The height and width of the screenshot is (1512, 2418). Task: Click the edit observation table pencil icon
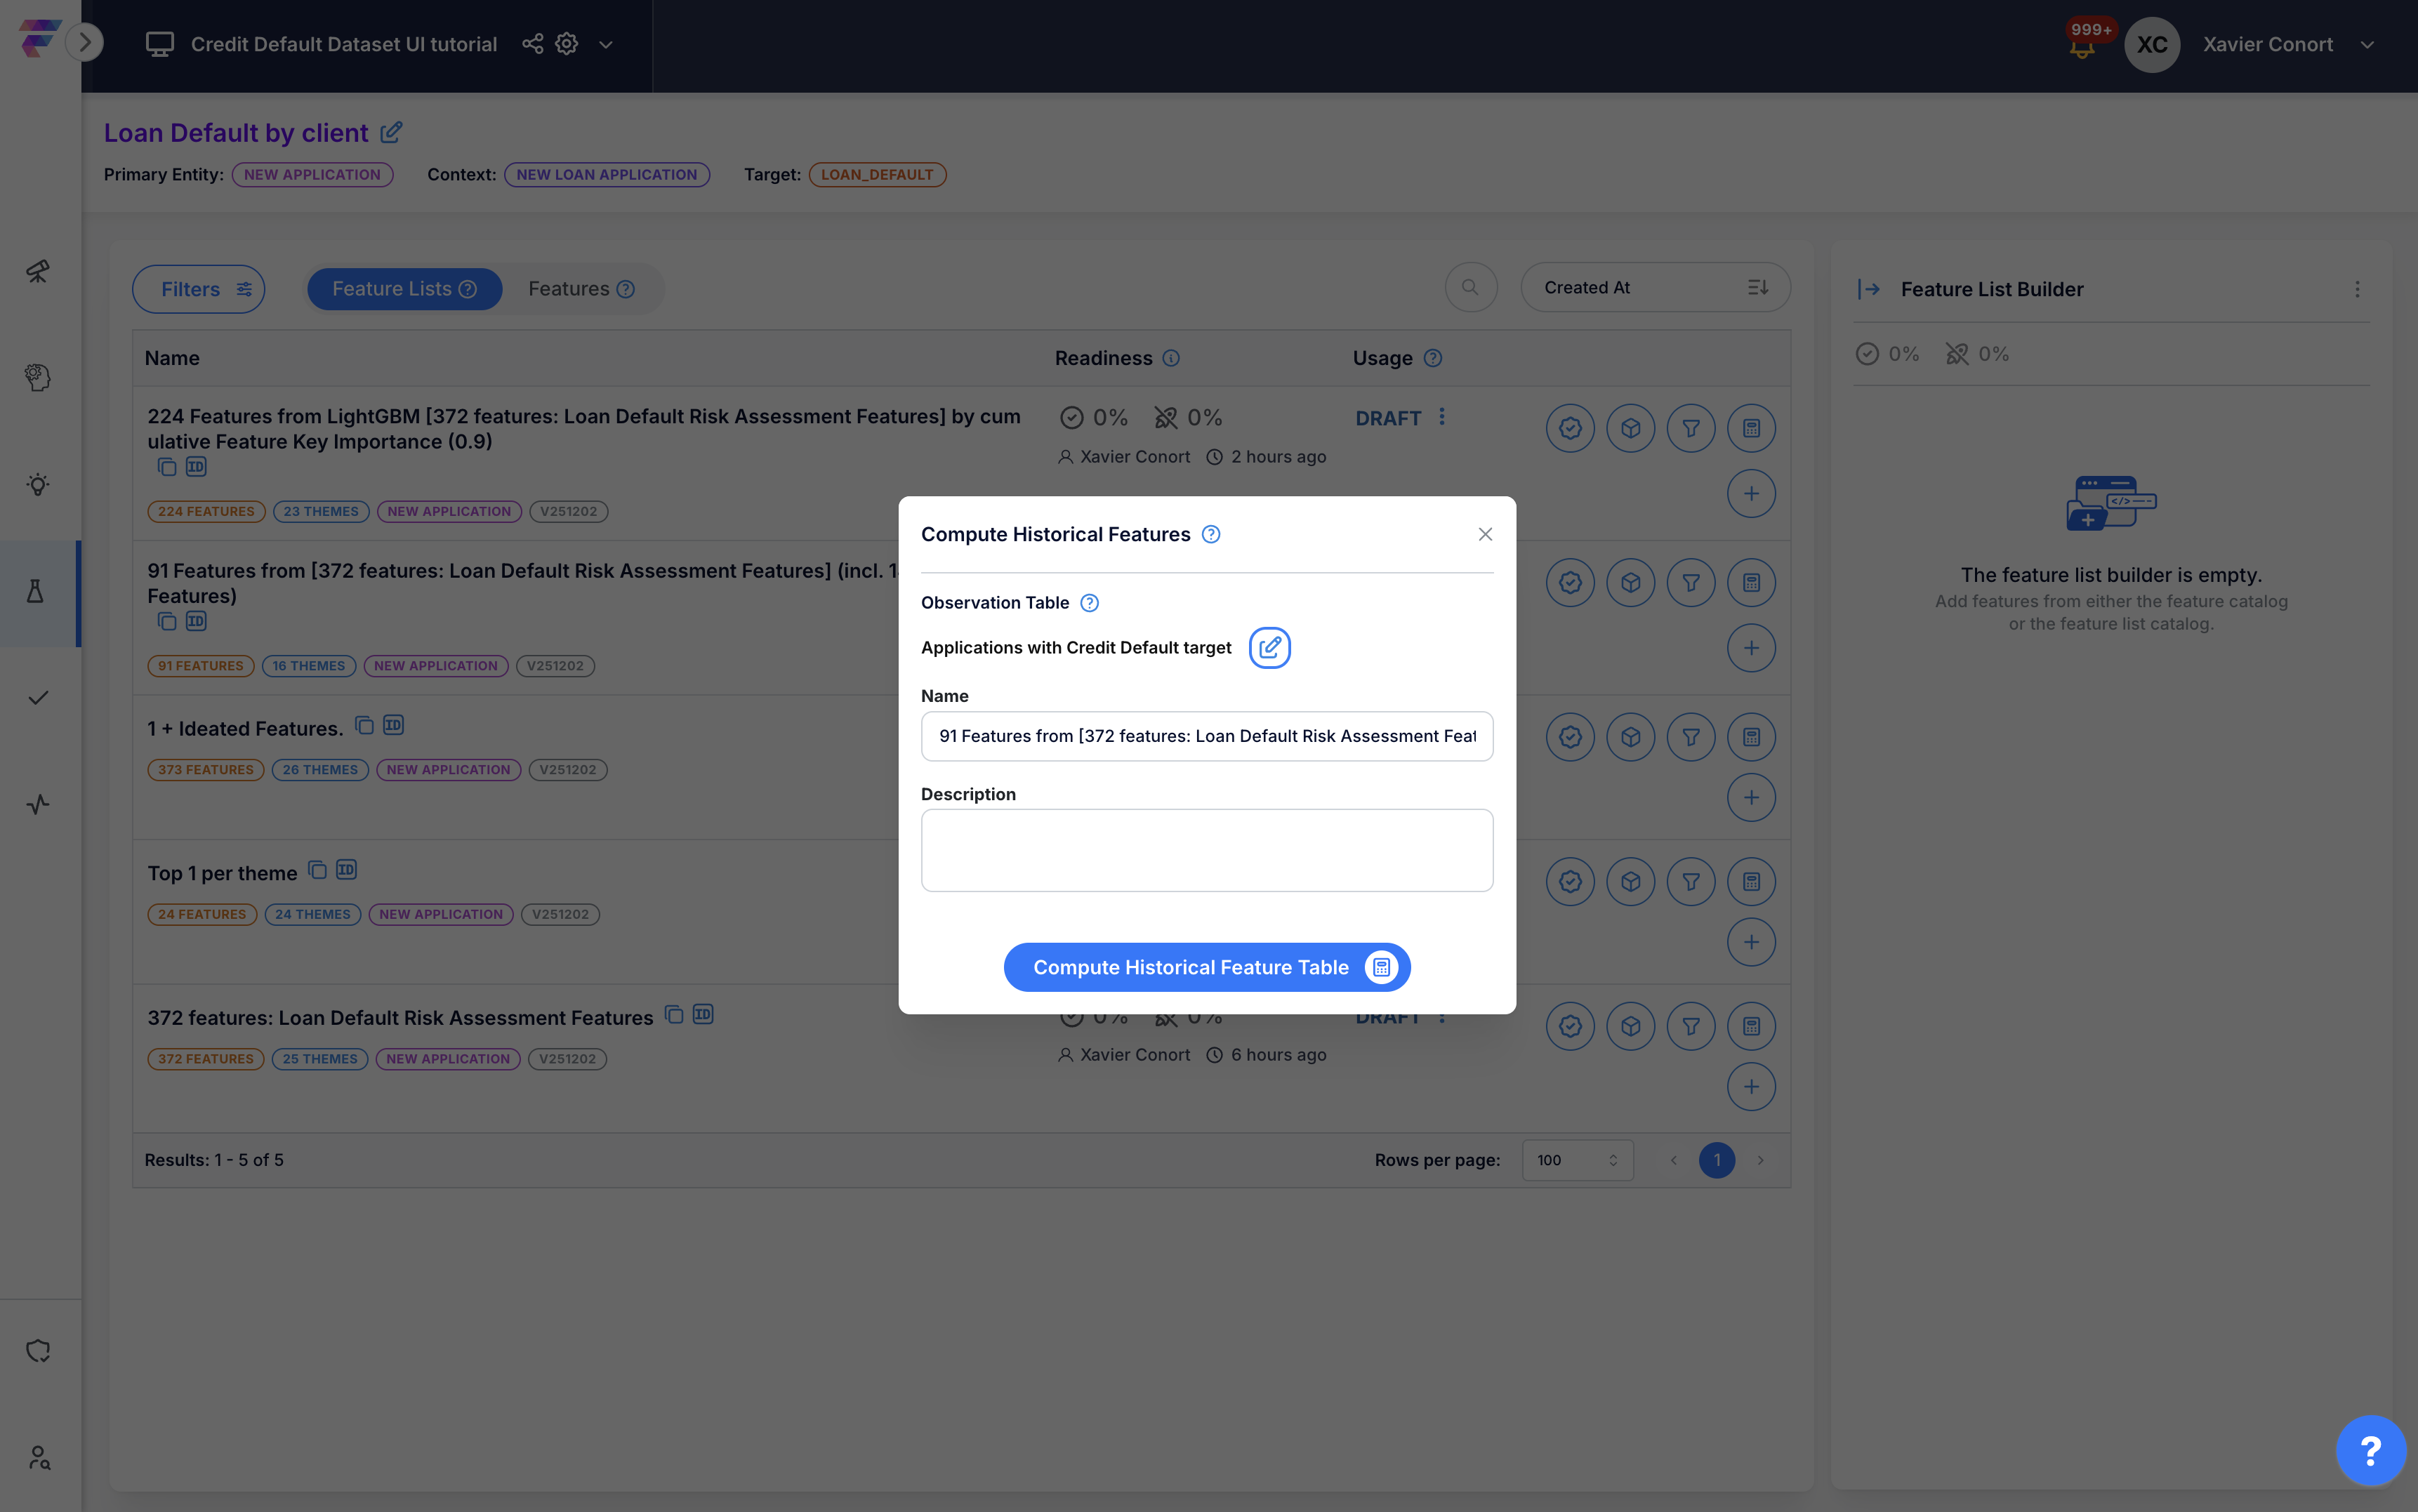point(1269,647)
